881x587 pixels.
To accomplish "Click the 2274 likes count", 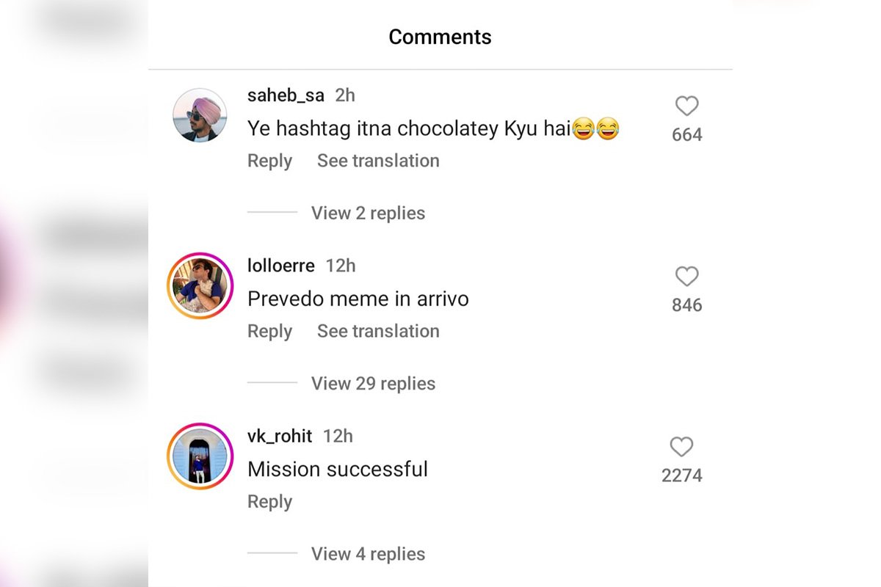I will pyautogui.click(x=682, y=475).
